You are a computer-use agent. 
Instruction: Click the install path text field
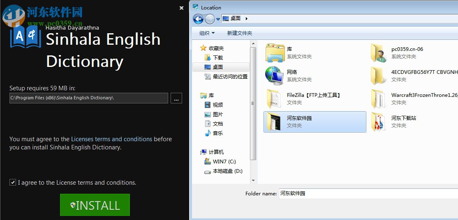89,98
